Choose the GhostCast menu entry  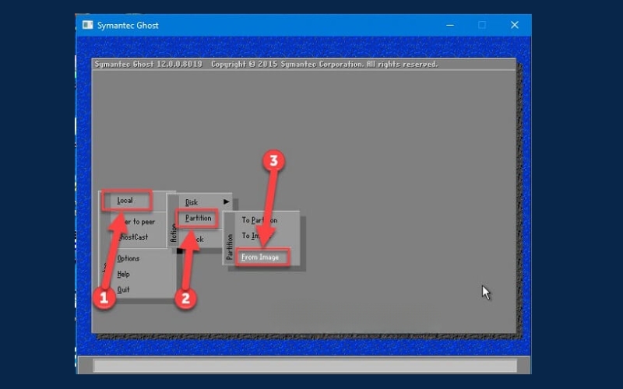point(134,237)
